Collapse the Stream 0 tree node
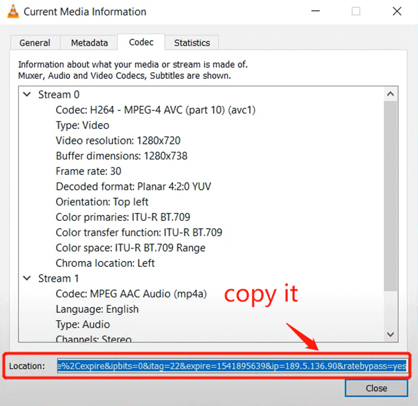 tap(27, 94)
